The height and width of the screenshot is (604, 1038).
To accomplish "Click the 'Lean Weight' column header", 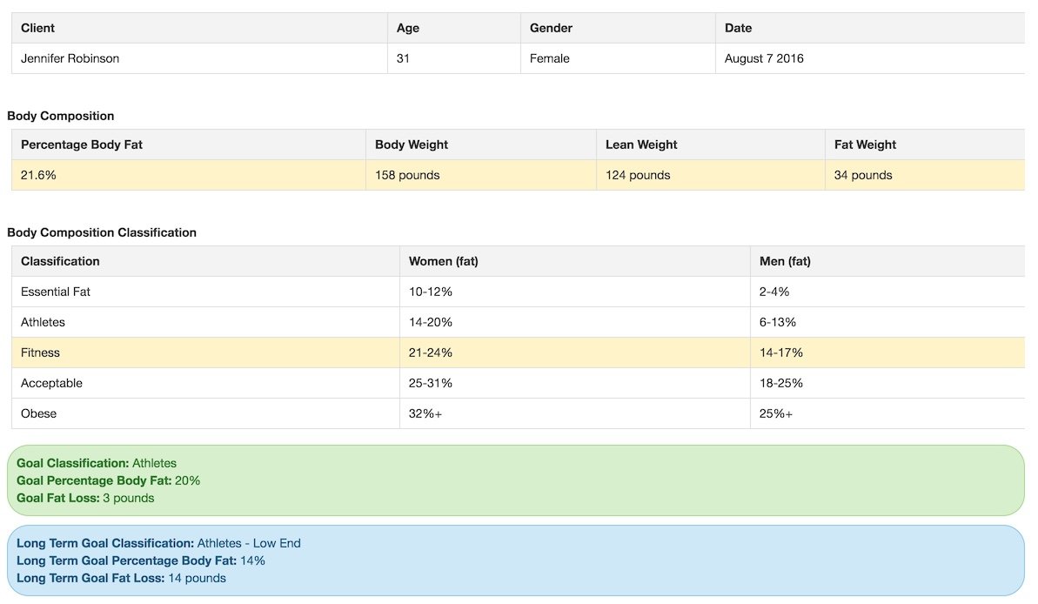I will (710, 144).
